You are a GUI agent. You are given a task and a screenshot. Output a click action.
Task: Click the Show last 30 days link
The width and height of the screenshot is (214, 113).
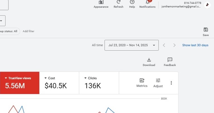click(x=195, y=45)
